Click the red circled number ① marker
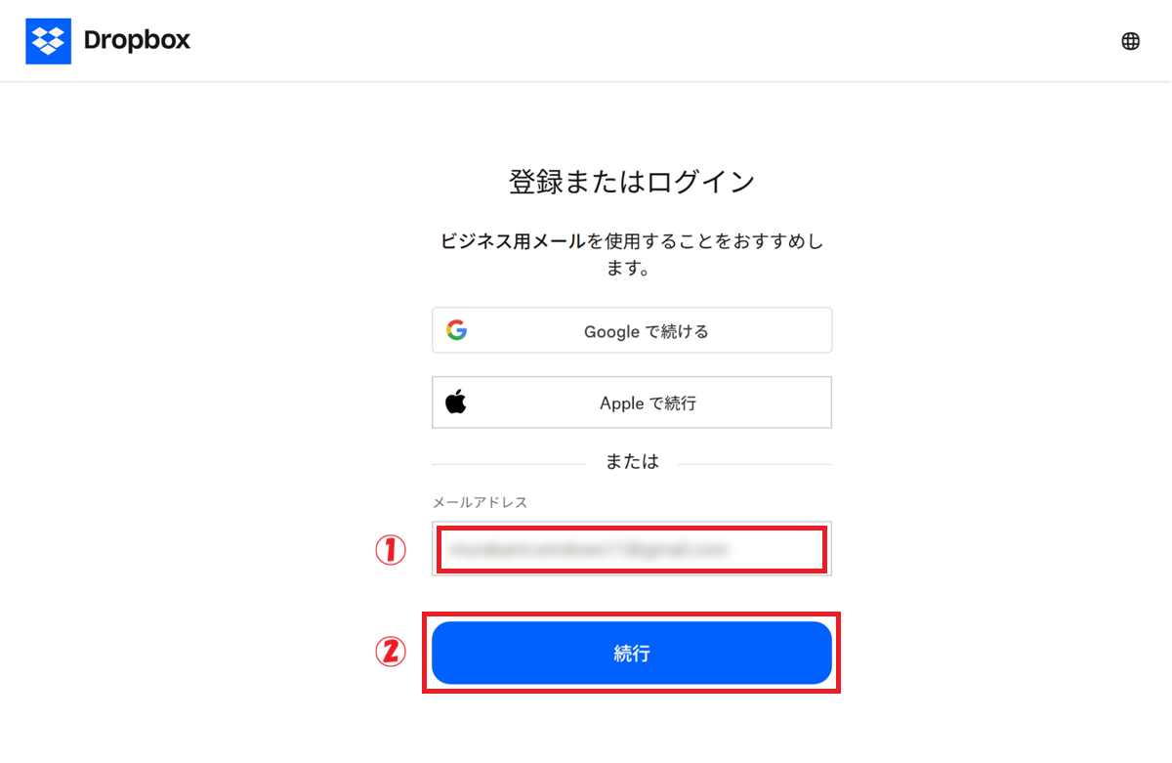 pyautogui.click(x=390, y=550)
